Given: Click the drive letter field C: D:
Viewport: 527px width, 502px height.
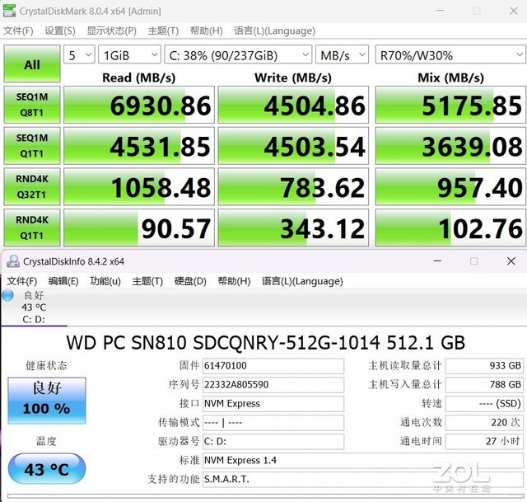Looking at the screenshot, I should (x=273, y=441).
